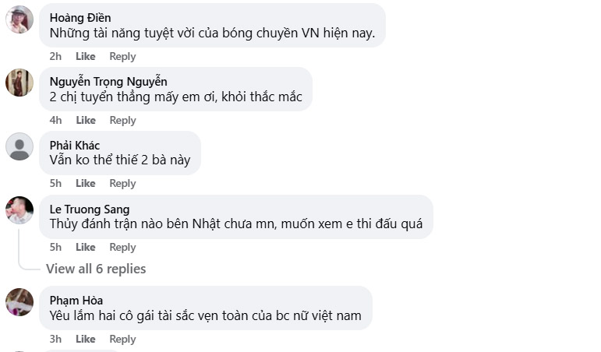Click the 2h timestamp on Hoàng Điền's comment

pyautogui.click(x=55, y=57)
